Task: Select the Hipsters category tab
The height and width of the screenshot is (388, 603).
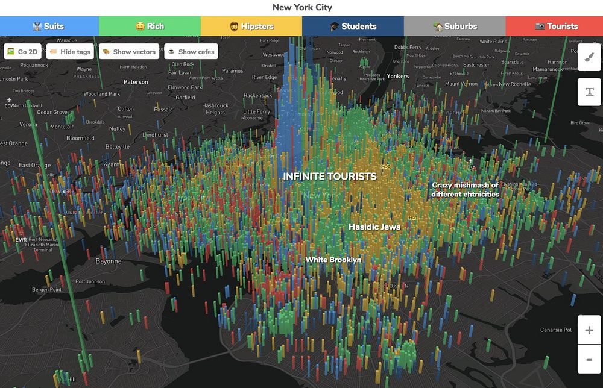Action: pos(251,26)
